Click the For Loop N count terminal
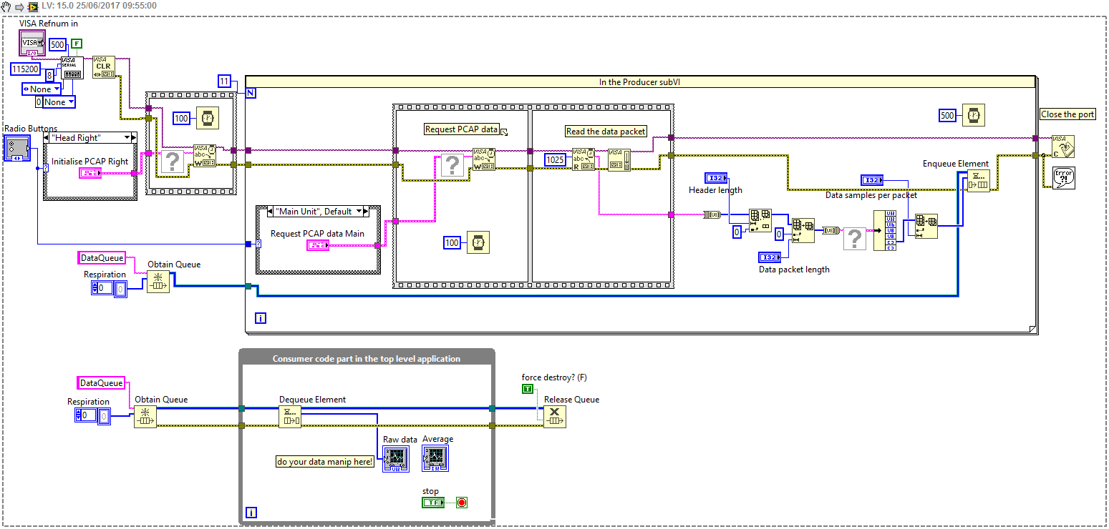Screen dimensions: 1109x529 pos(251,93)
